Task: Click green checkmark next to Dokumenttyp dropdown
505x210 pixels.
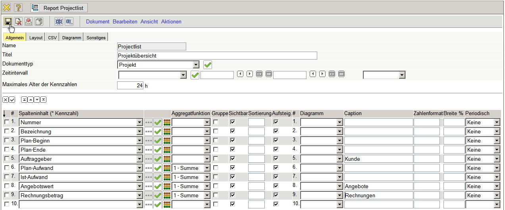Action: click(207, 65)
